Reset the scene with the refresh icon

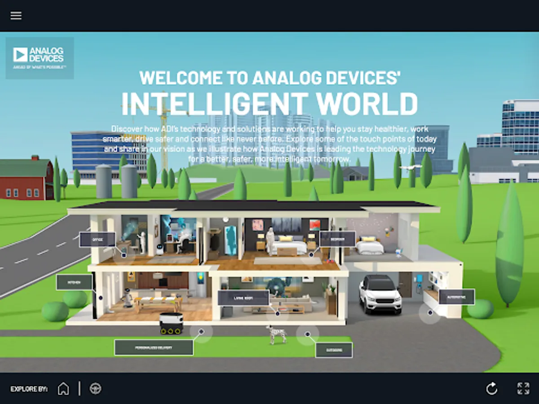(492, 388)
